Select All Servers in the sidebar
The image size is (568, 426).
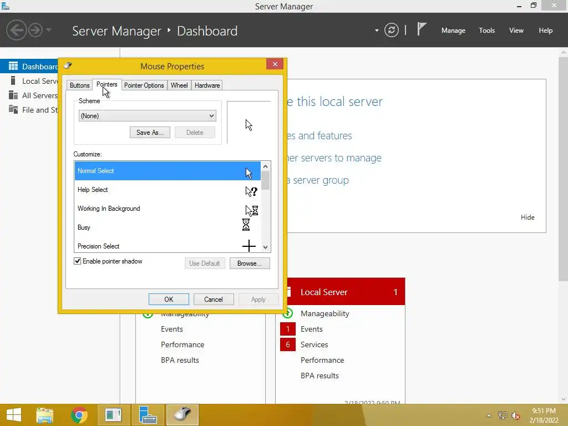tap(29, 95)
